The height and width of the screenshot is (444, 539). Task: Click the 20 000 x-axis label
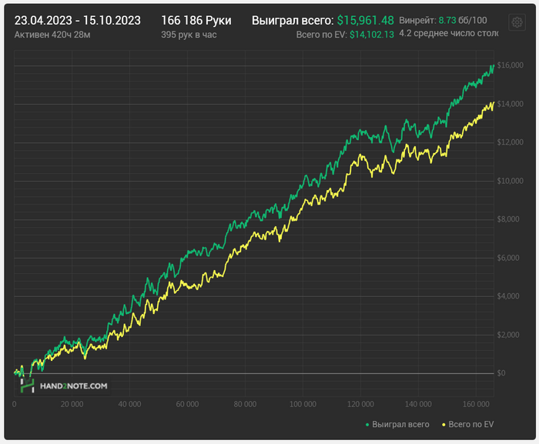click(72, 404)
